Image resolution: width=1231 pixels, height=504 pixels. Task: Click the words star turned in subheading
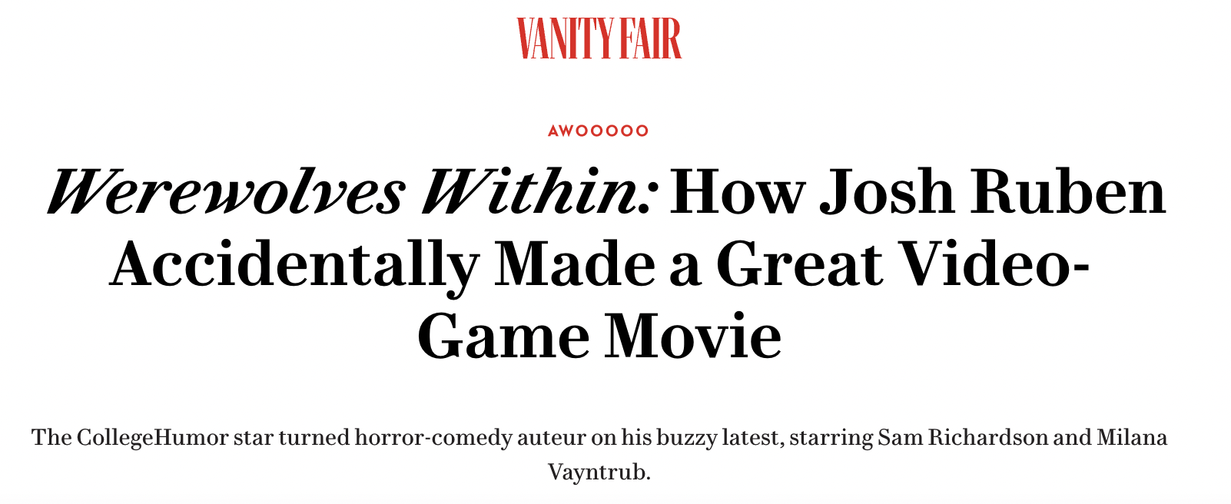290,438
